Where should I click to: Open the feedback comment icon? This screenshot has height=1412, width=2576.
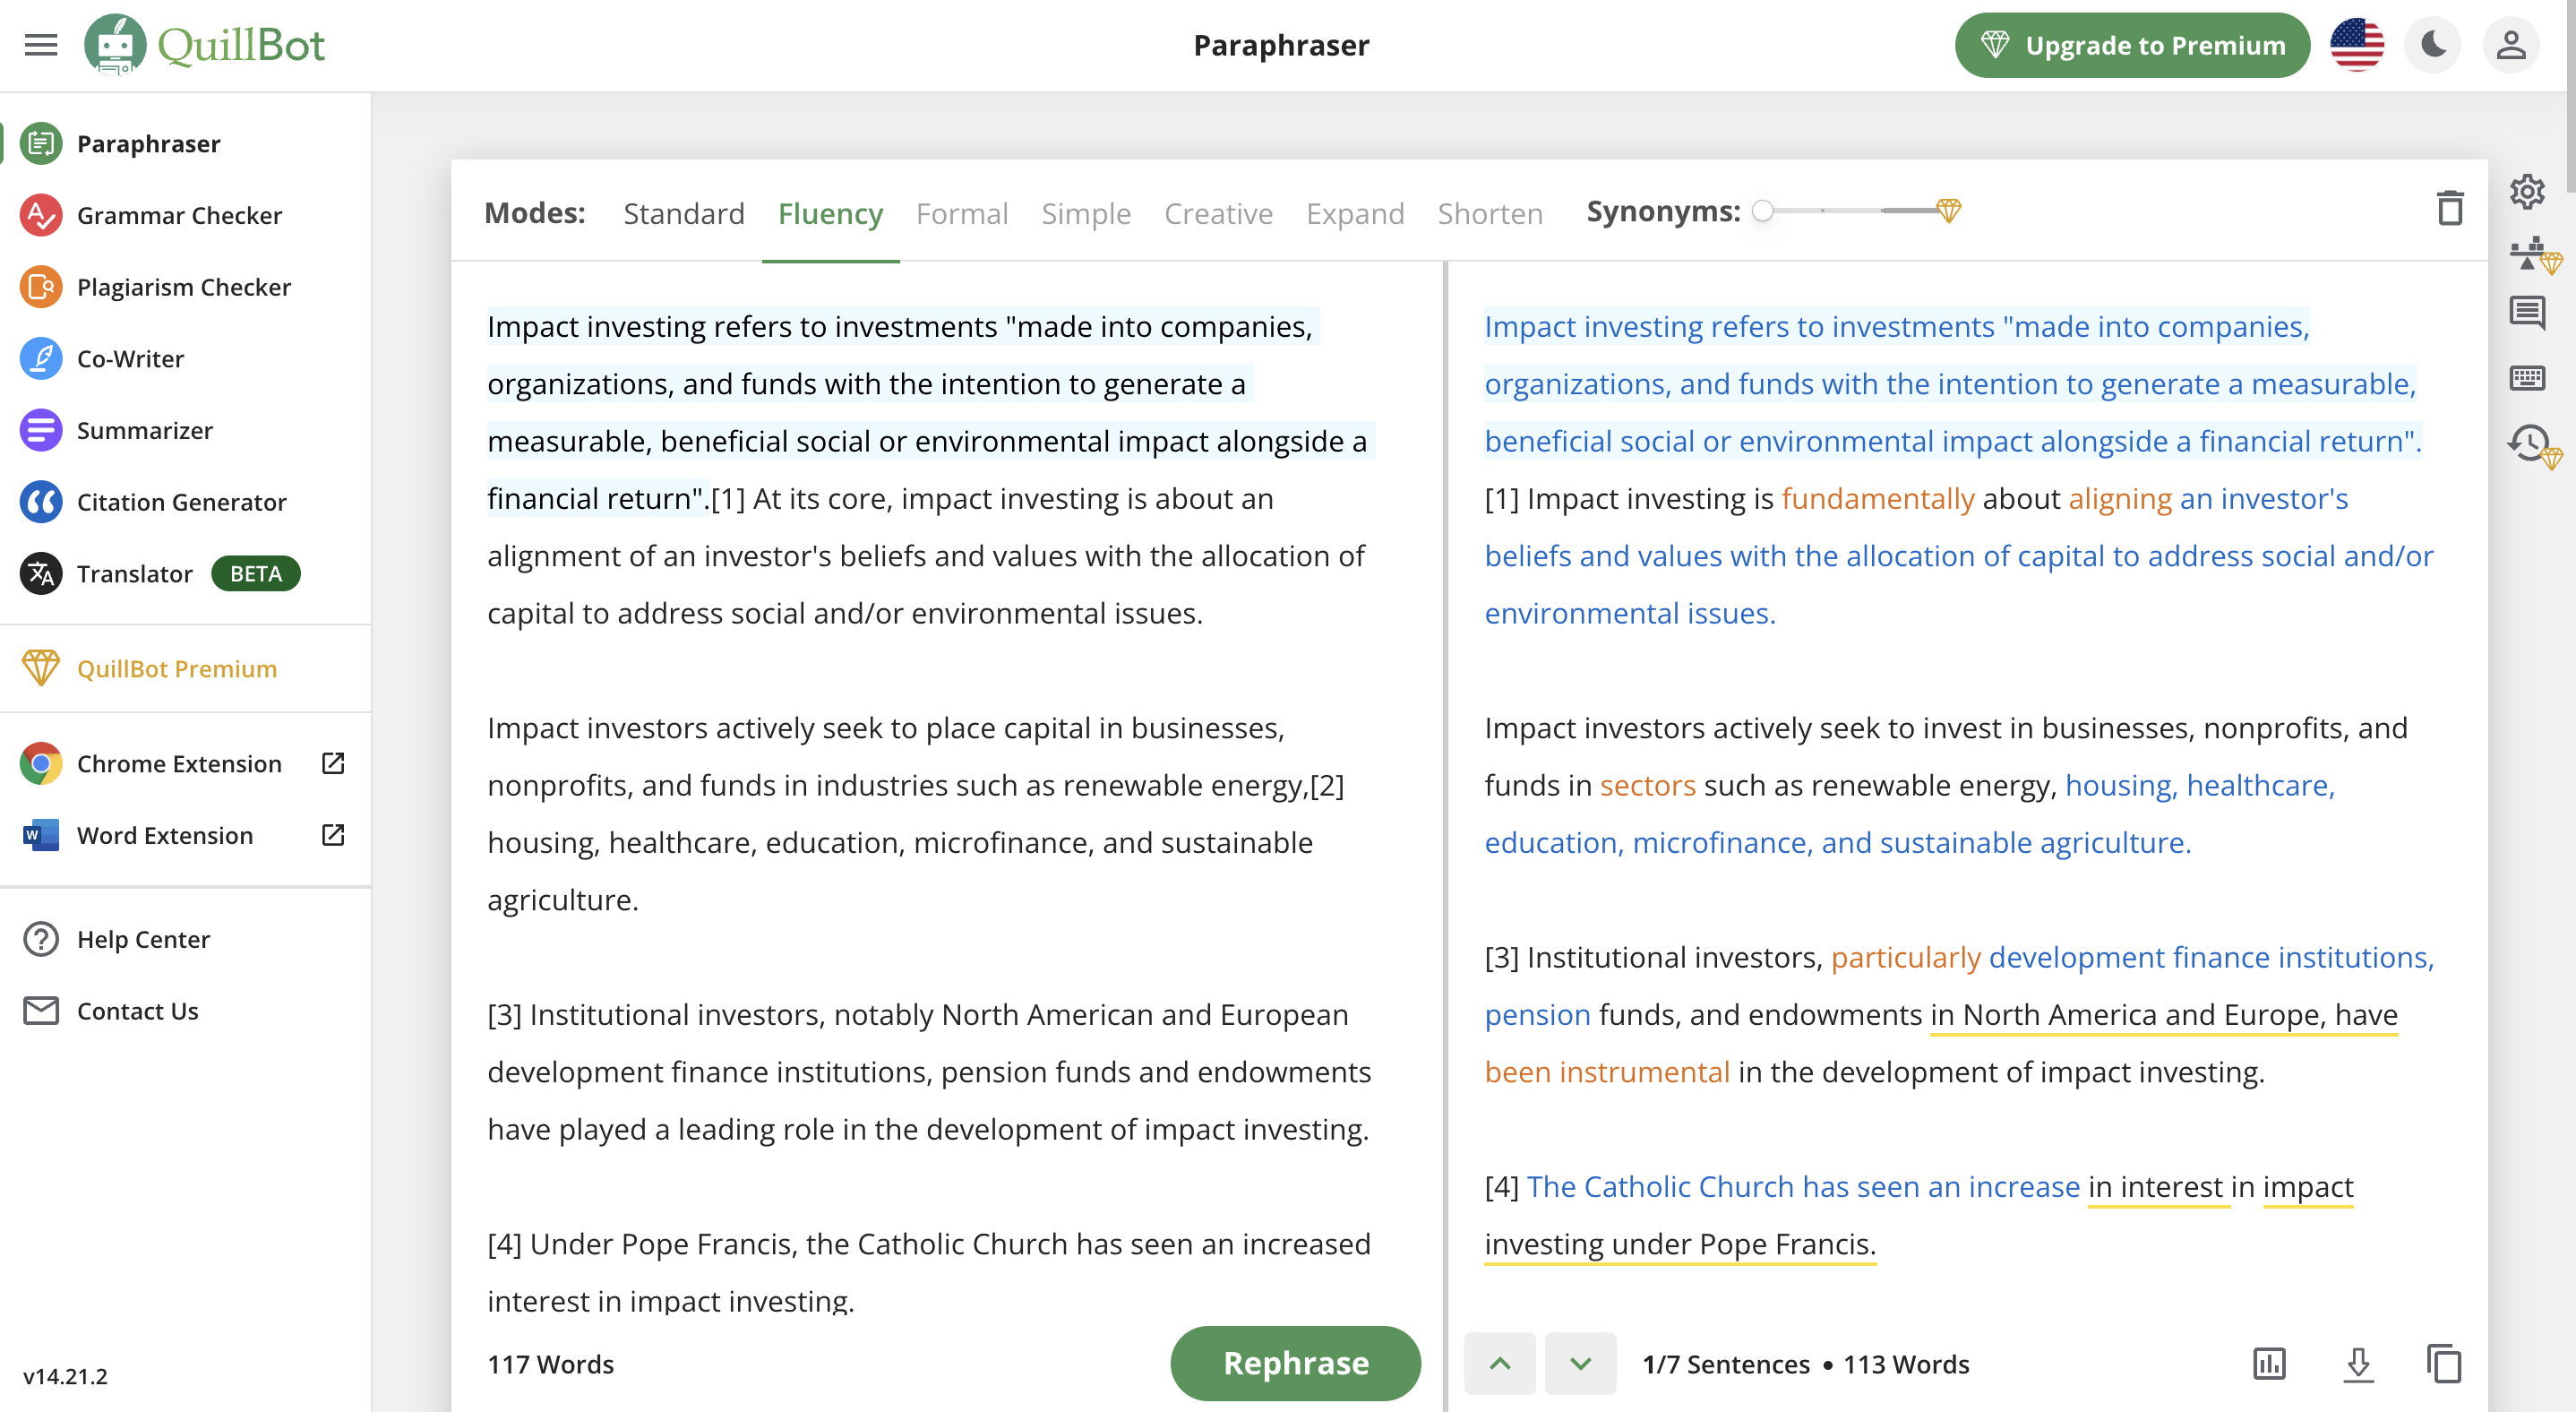(x=2527, y=313)
